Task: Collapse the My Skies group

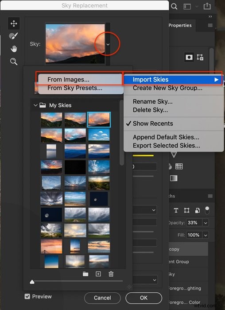Action: (35, 105)
